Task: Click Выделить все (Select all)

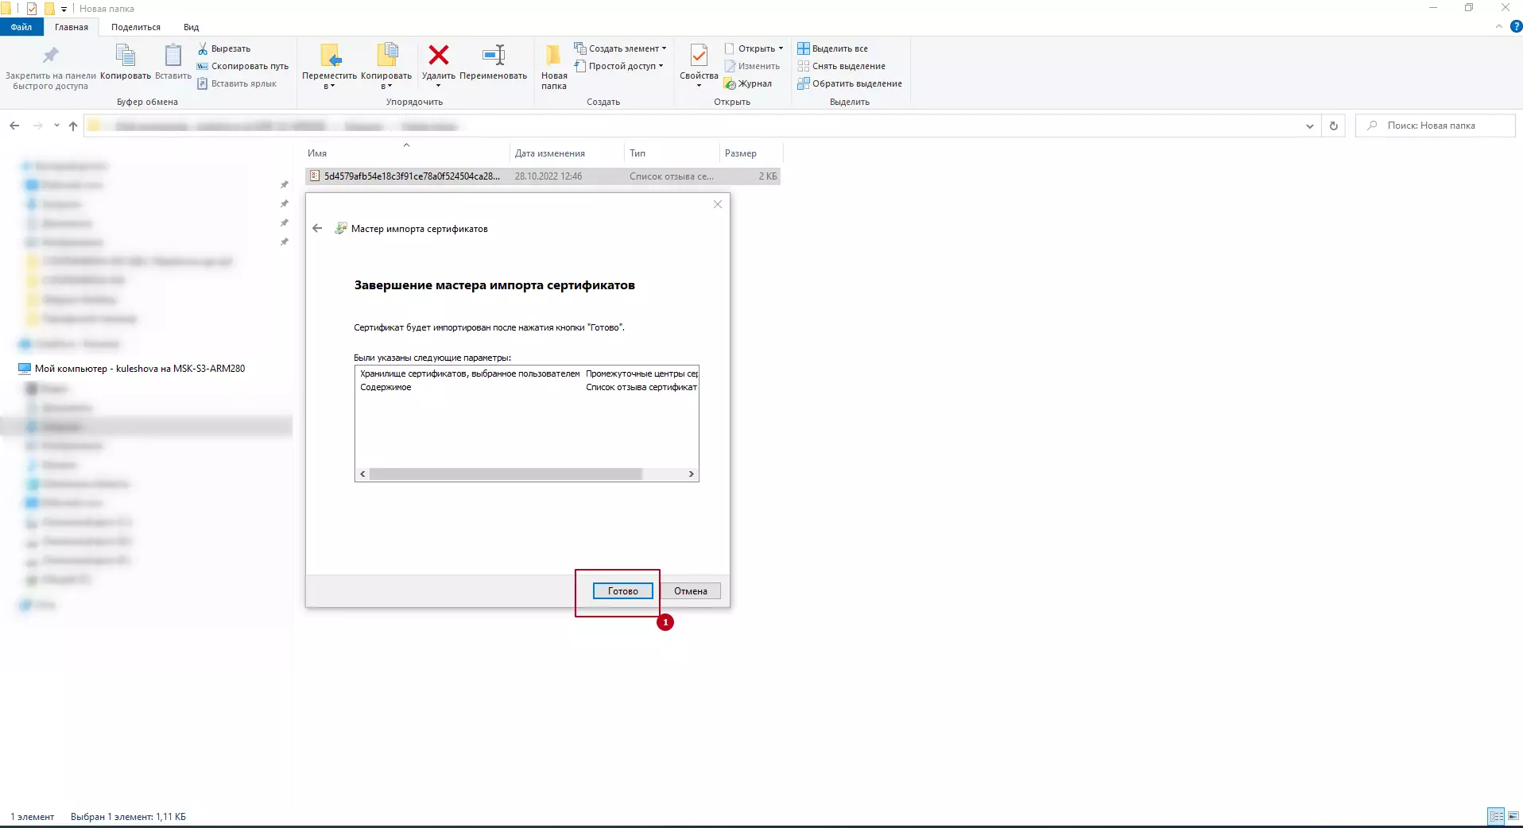Action: pyautogui.click(x=833, y=48)
